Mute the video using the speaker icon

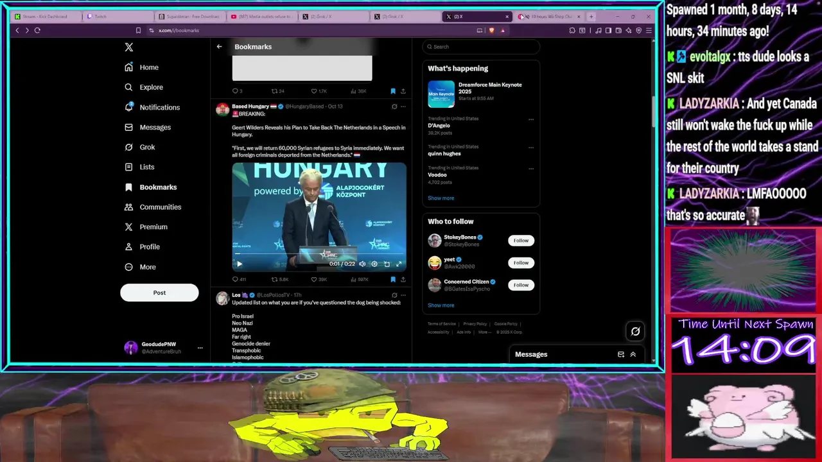pos(362,264)
